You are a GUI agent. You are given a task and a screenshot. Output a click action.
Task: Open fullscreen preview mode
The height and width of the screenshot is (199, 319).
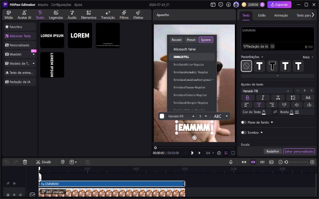[233, 153]
